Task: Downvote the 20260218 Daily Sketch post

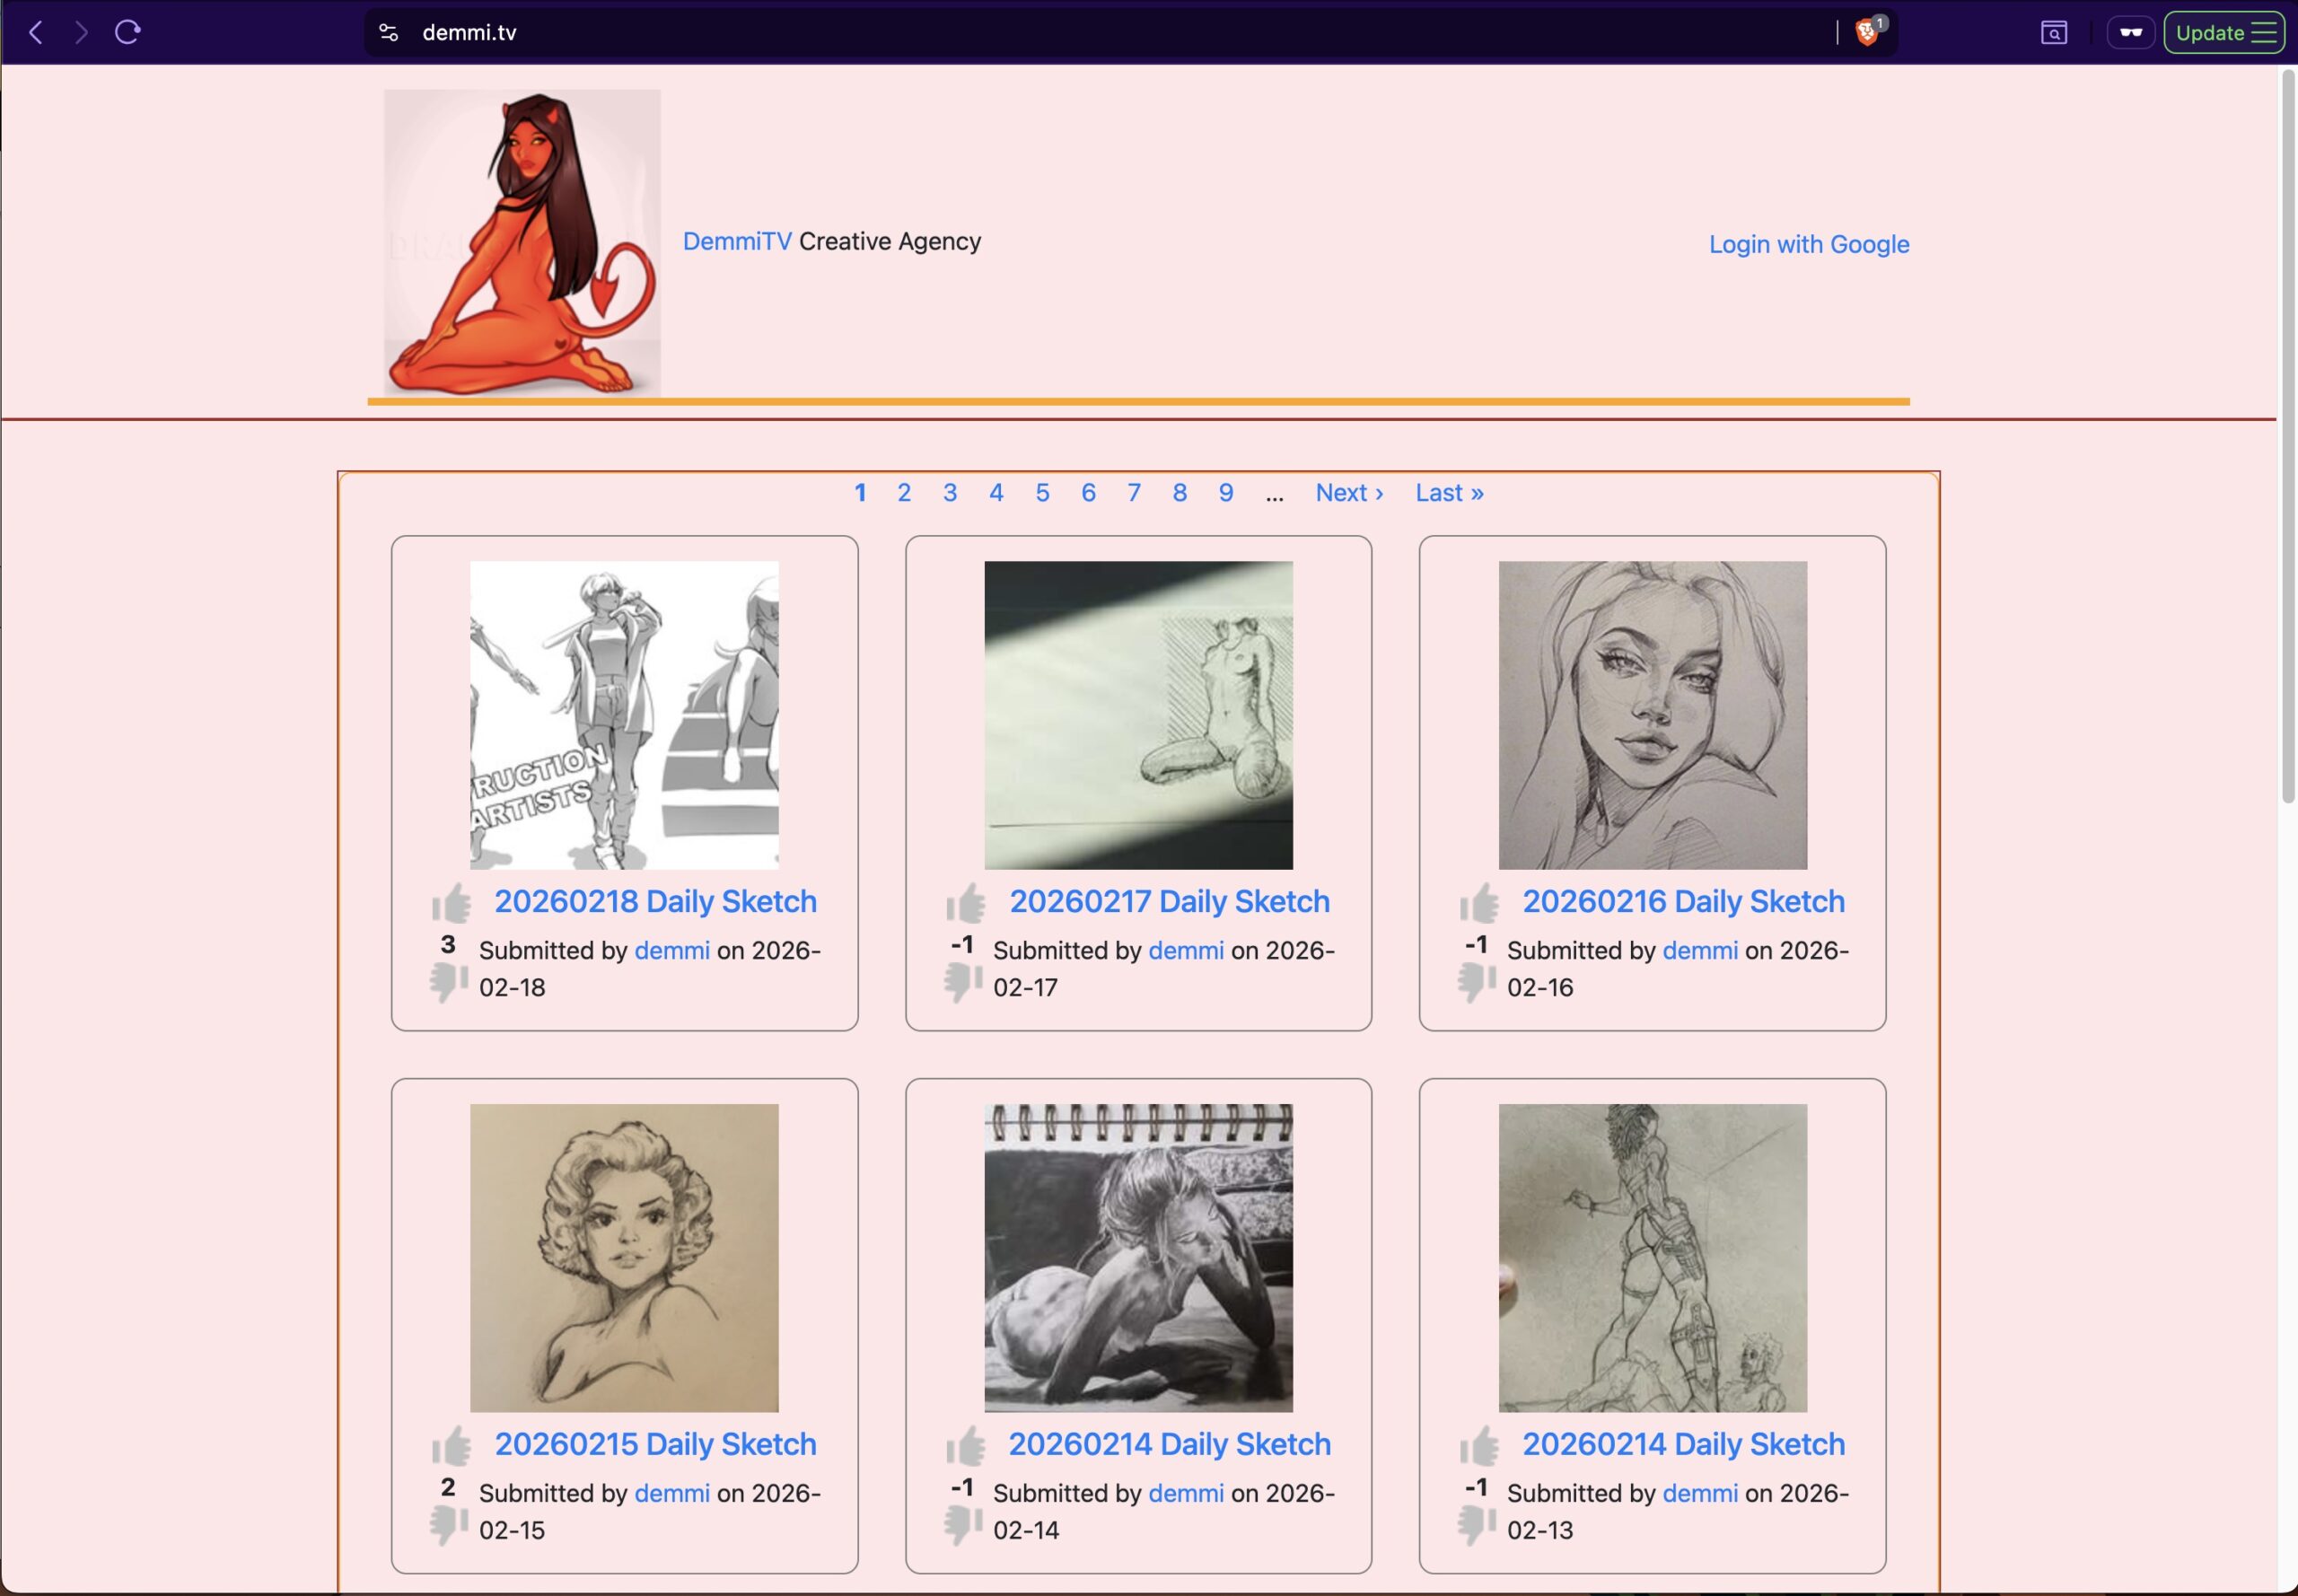Action: (449, 982)
